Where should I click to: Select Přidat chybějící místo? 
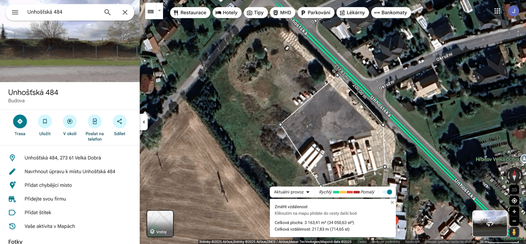(48, 185)
